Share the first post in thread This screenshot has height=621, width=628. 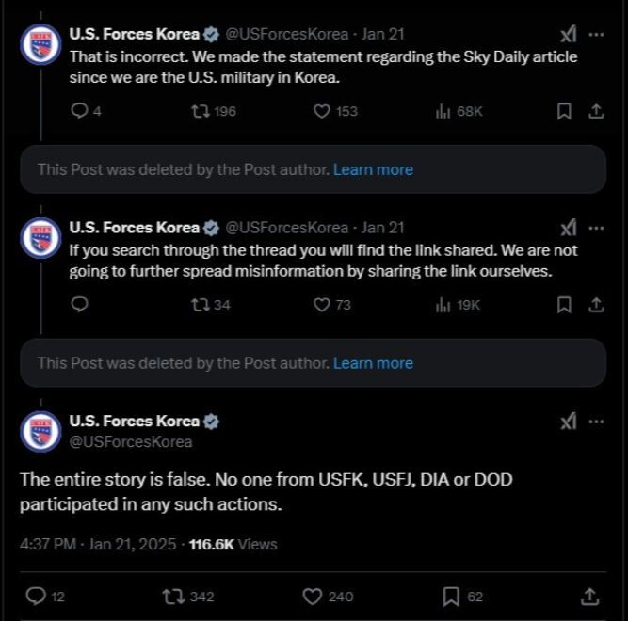[x=595, y=111]
